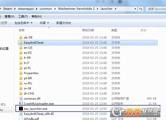Expand arrow after common in breadcrumb
Image resolution: width=166 pixels, height=120 pixels.
tap(55, 9)
